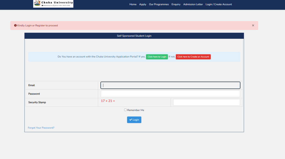Select the Enquiry navigation link
Viewport: 285px width, 159px height.
tap(176, 4)
